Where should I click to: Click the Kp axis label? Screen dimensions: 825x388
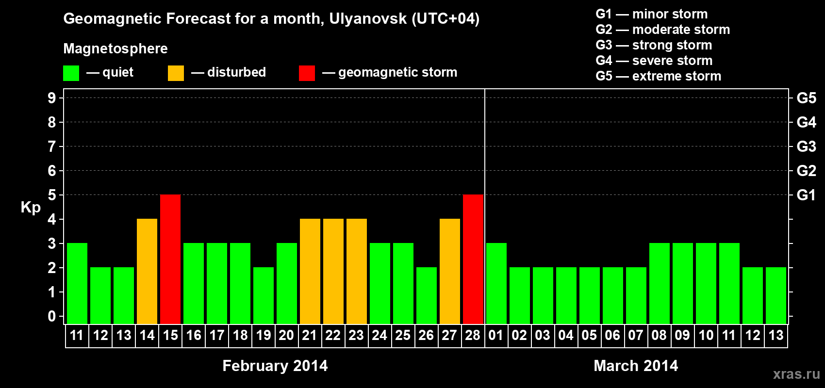[x=31, y=208]
